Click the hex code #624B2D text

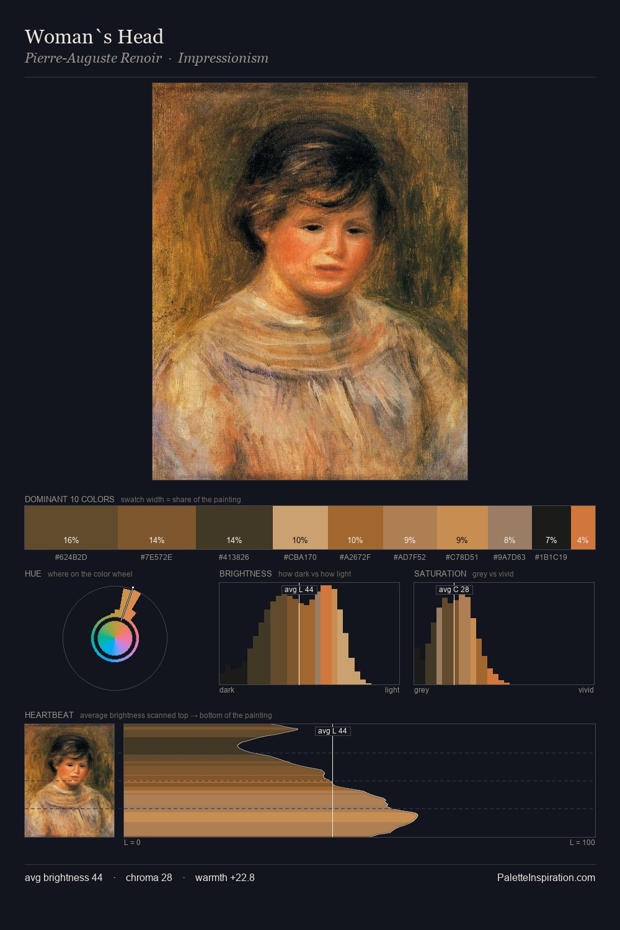71,557
